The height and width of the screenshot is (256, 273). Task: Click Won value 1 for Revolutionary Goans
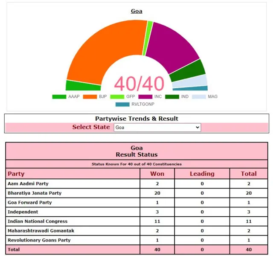point(157,240)
